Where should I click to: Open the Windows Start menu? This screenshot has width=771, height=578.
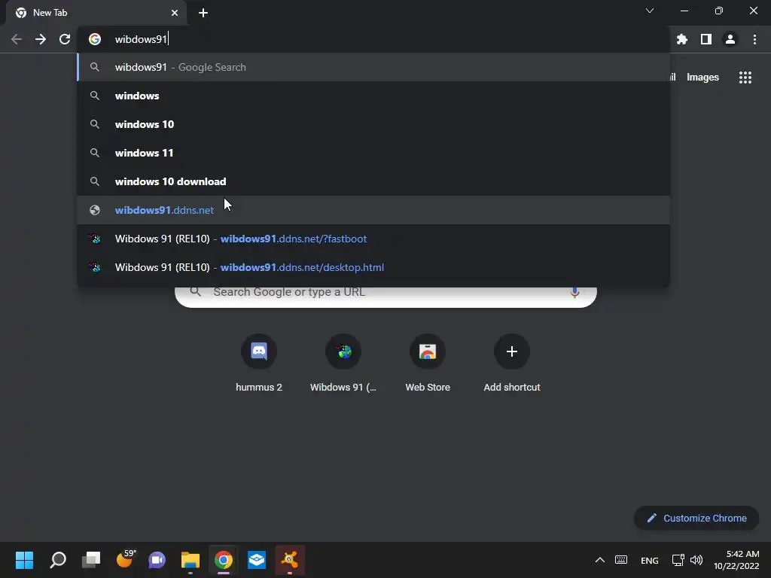click(24, 560)
